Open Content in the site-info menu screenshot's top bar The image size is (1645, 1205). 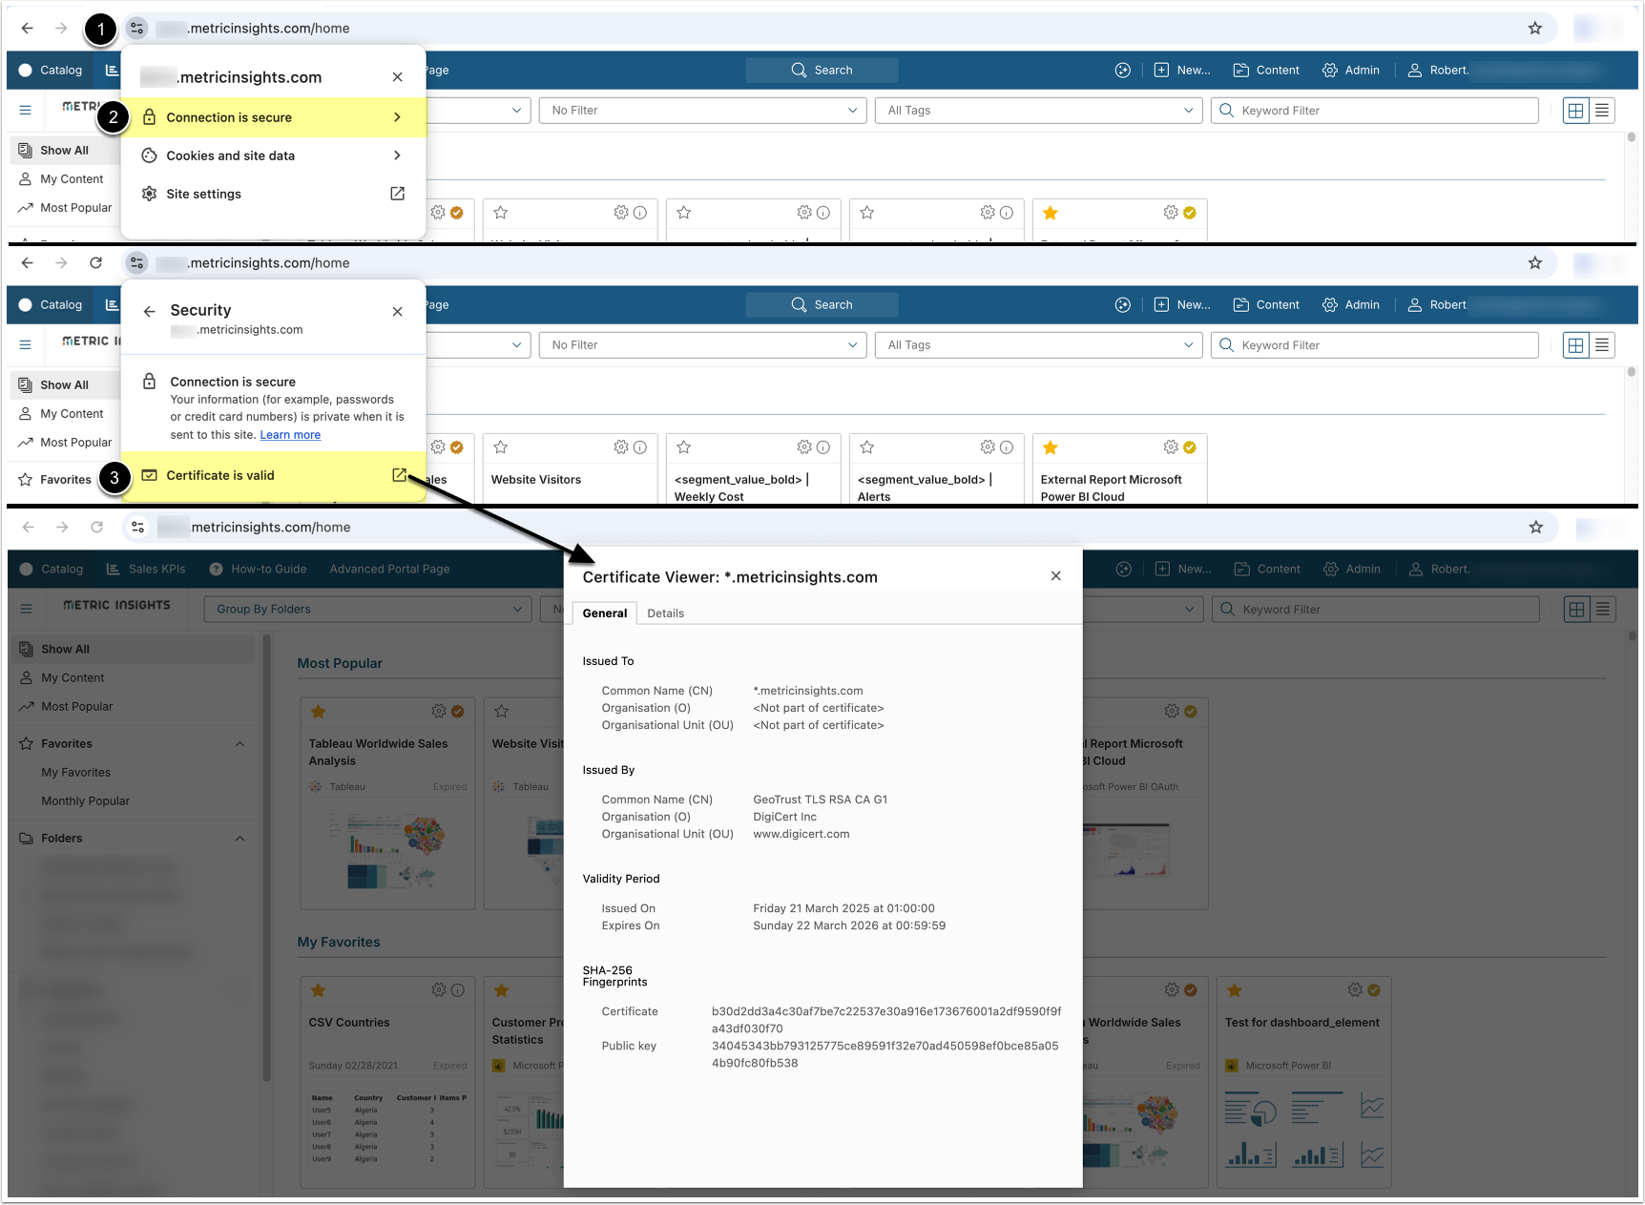[1266, 71]
